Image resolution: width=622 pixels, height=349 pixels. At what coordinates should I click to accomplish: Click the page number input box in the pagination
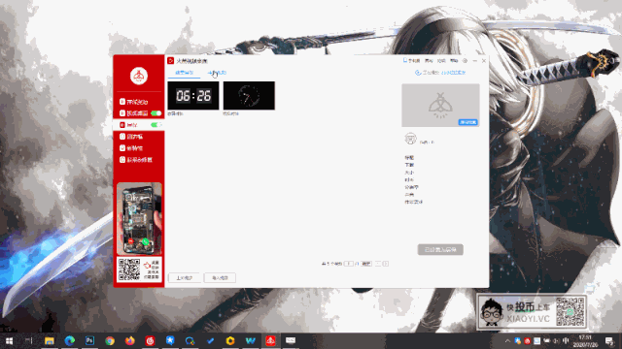348,264
